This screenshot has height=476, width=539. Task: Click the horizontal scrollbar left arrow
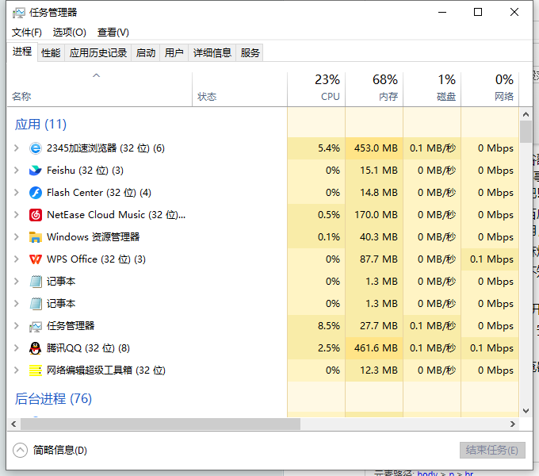[13, 424]
